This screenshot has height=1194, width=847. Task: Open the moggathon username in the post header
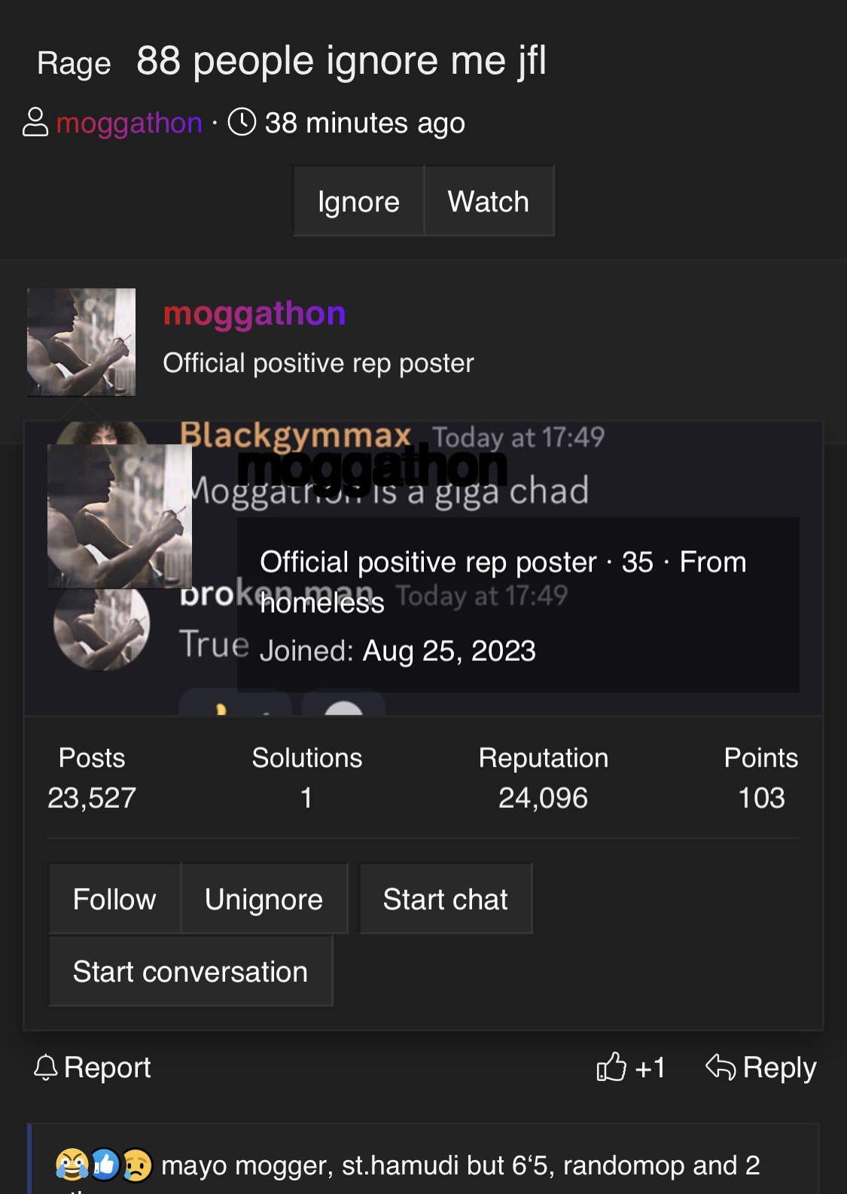click(x=254, y=314)
